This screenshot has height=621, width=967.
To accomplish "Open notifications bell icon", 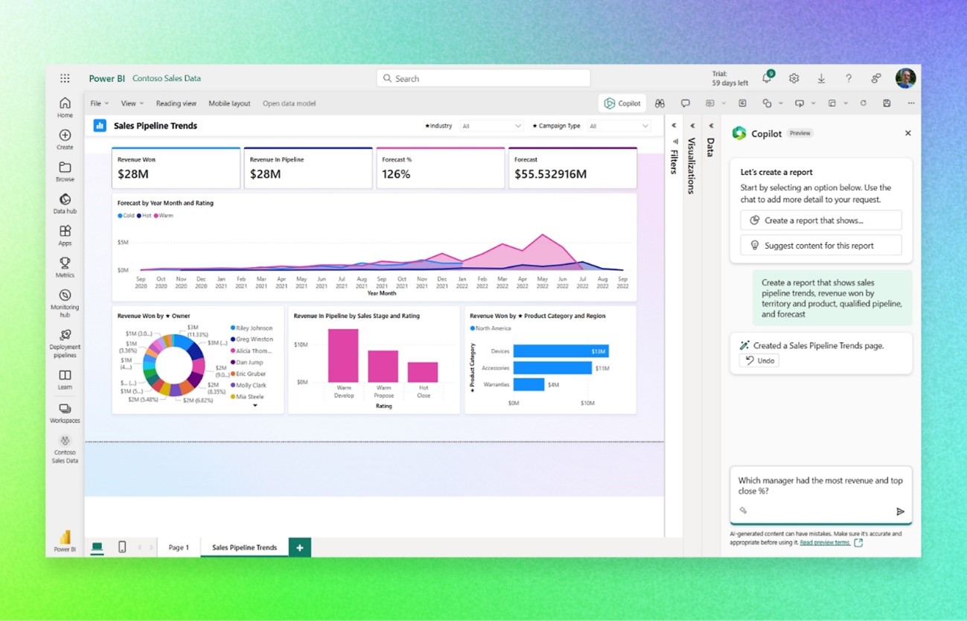I will [x=767, y=78].
